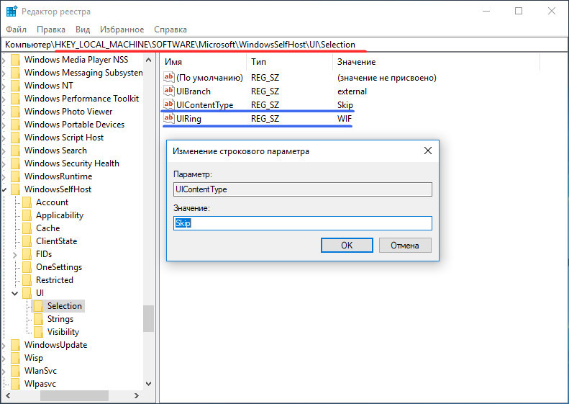The image size is (569, 404).
Task: Close the Изменение строкового параметра dialog
Action: [x=428, y=151]
